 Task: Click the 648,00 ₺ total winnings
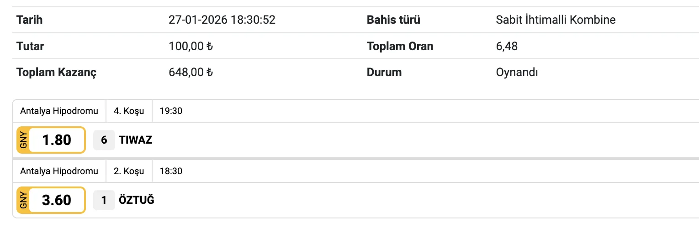coord(191,72)
